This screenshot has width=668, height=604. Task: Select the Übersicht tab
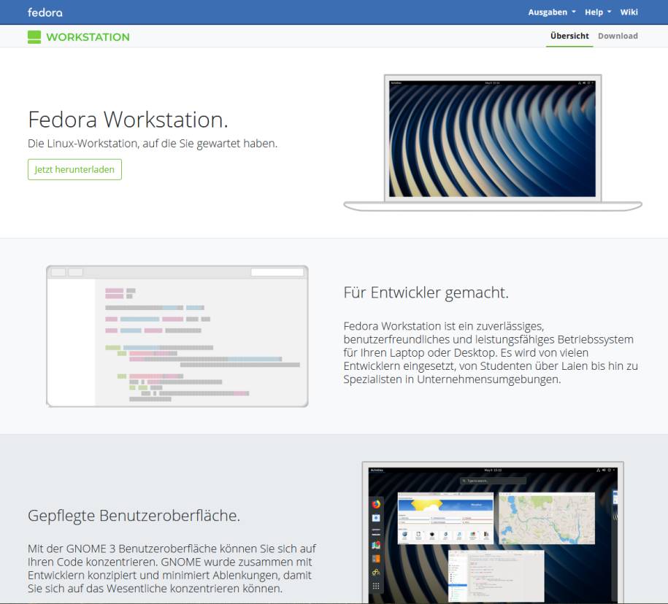point(569,35)
